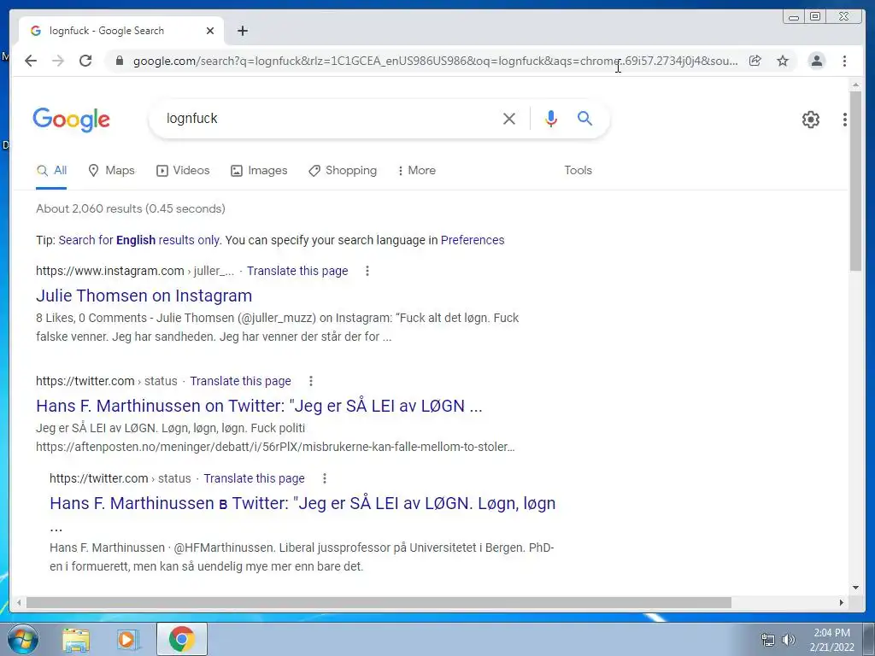
Task: Click the scroll left arrow
Action: coord(19,602)
